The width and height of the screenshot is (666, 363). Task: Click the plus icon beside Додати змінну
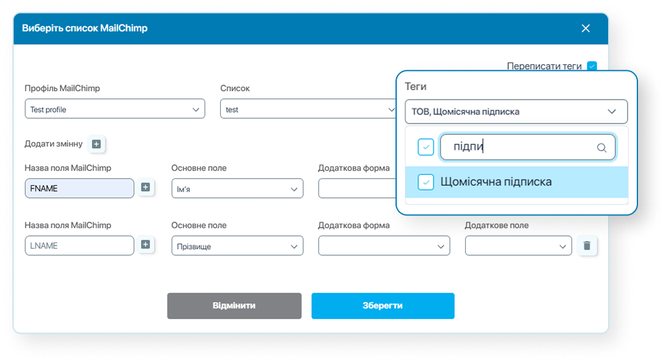click(x=96, y=144)
